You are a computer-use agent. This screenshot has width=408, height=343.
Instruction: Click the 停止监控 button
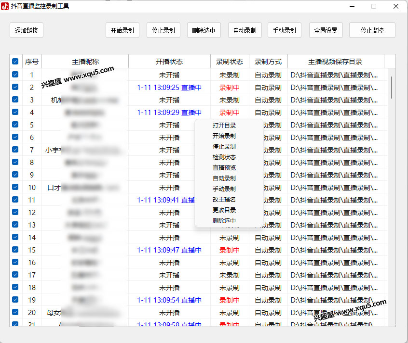coord(372,30)
